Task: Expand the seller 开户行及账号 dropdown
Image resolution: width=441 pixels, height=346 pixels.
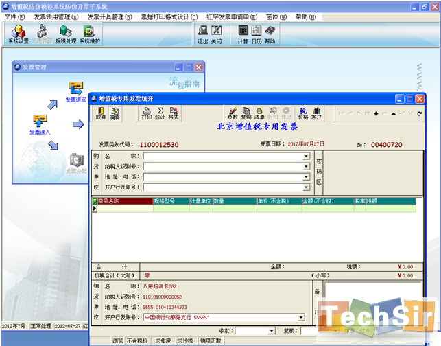Action: (301, 318)
